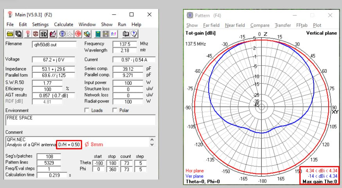342x188 pixels.
Task: Click the red Smith chart icon
Action: point(78,34)
